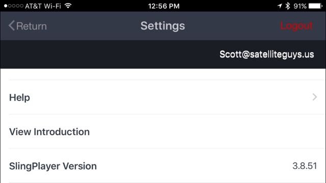Go back with the Return label
Viewport: 326px width, 183px height.
click(32, 26)
